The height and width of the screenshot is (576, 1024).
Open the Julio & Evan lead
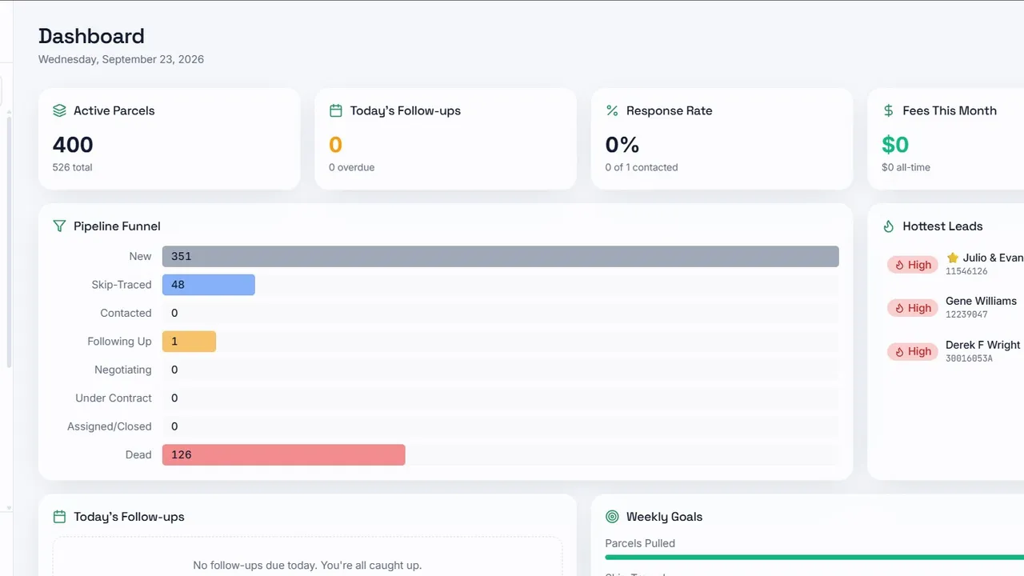click(992, 258)
